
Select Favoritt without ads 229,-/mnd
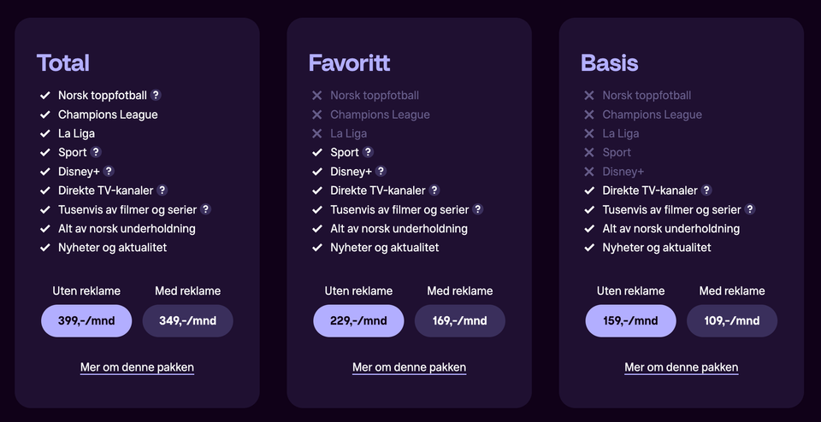click(358, 321)
